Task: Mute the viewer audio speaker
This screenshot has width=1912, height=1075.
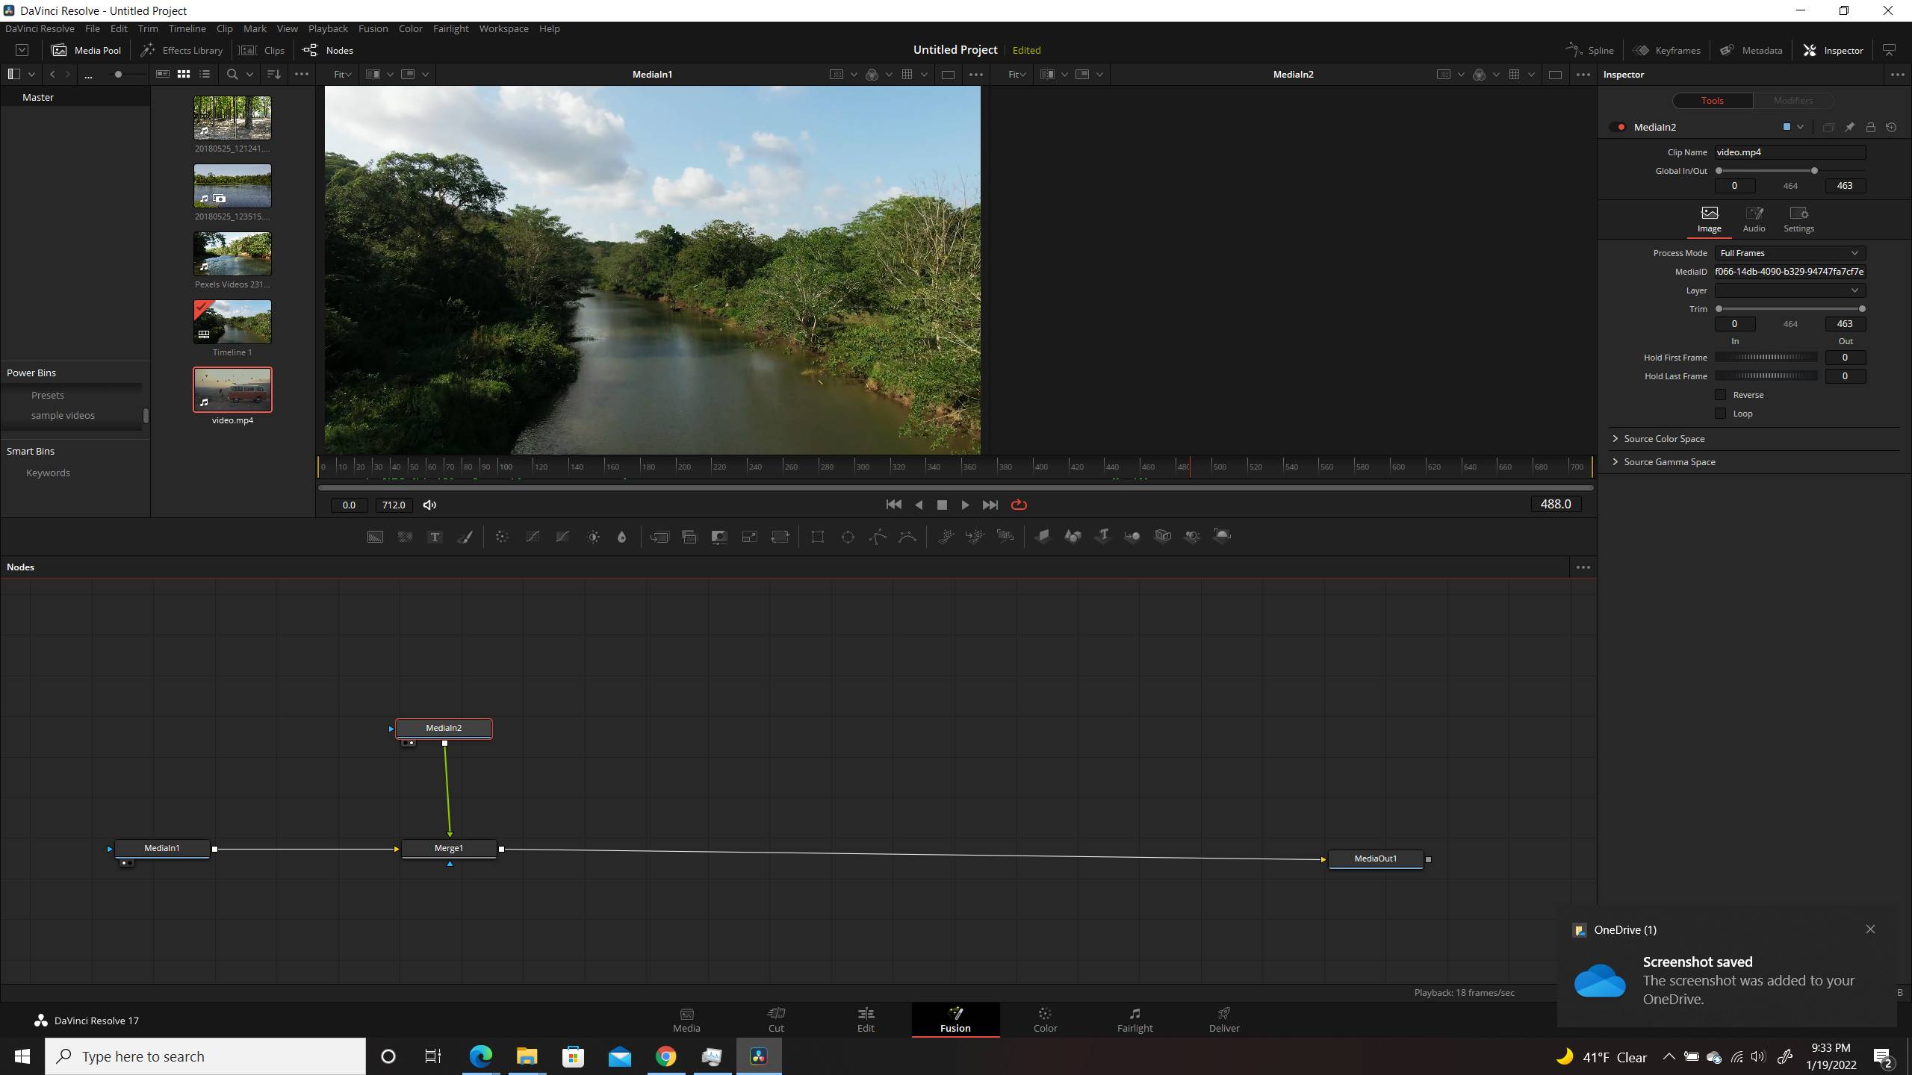Action: pos(429,505)
